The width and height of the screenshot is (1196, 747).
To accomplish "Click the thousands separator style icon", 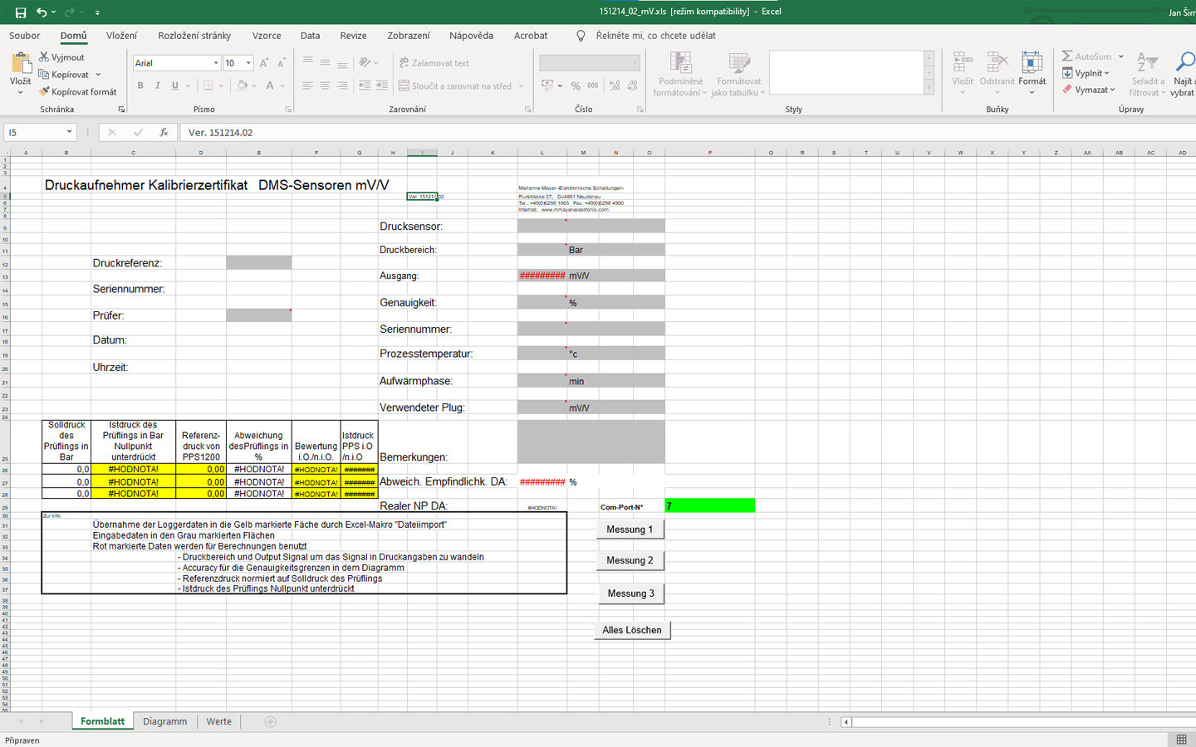I will [593, 85].
